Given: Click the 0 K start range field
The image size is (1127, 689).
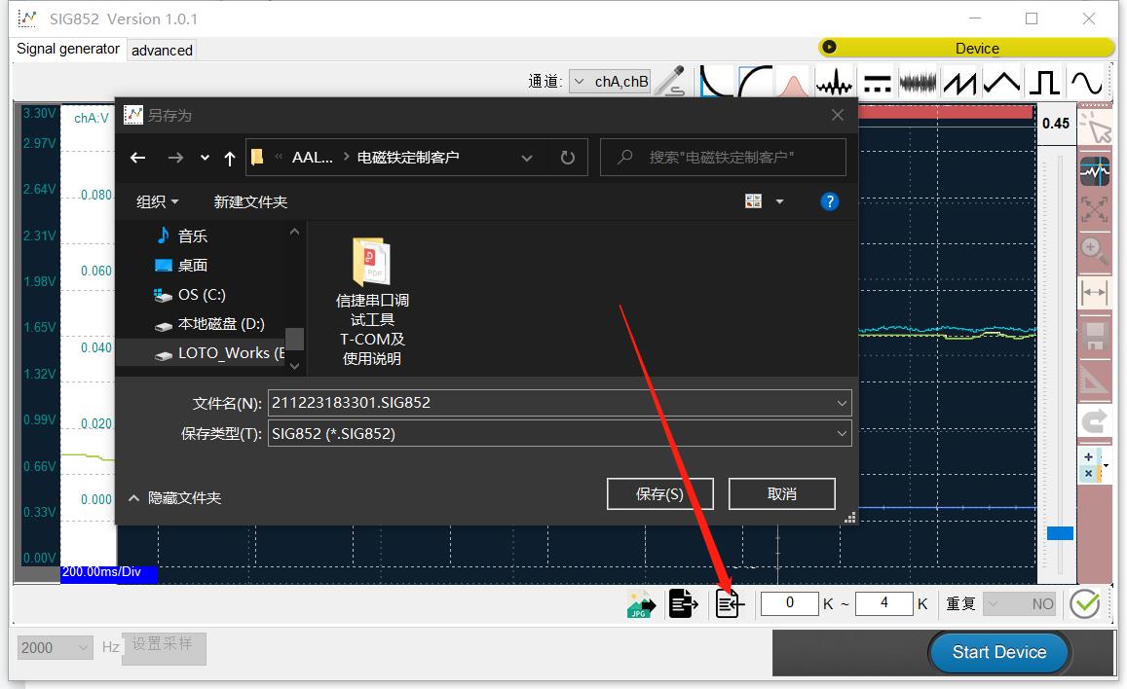Looking at the screenshot, I should click(x=789, y=603).
